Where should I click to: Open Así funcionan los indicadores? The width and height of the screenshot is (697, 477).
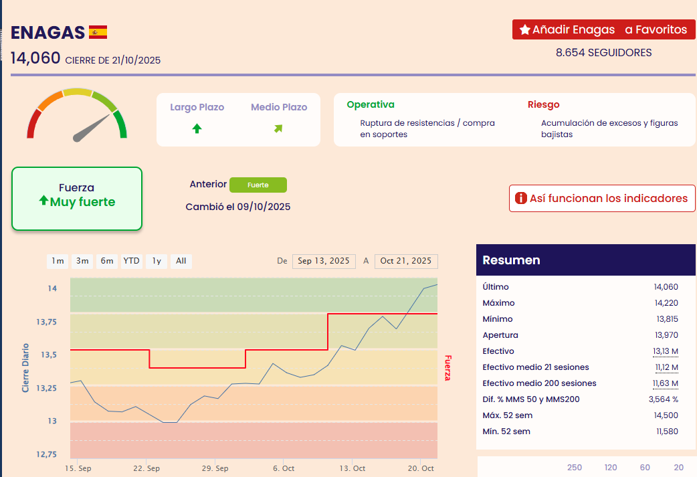(x=602, y=199)
